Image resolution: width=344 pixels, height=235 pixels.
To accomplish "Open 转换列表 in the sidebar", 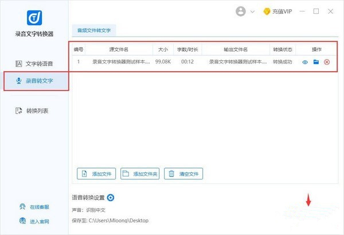I will coord(32,111).
